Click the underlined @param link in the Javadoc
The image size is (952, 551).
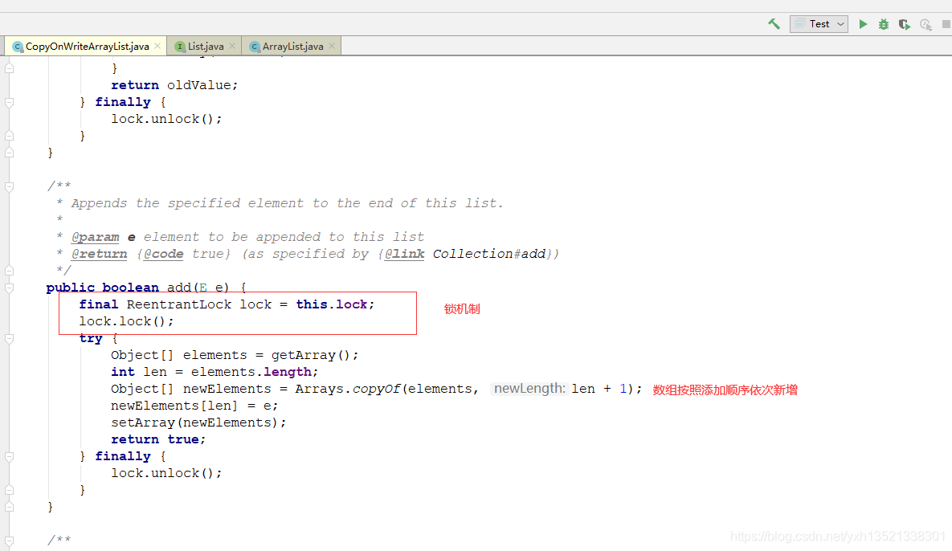96,236
